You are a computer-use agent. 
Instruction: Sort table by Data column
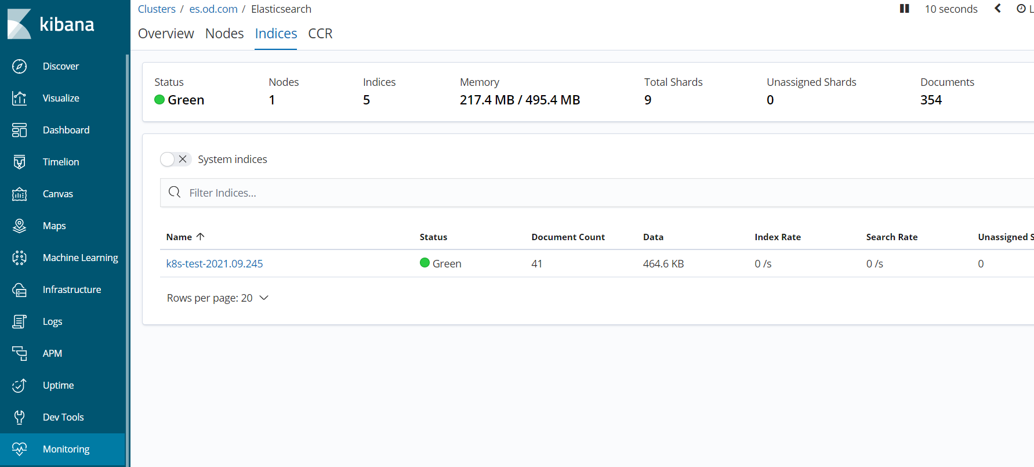[x=653, y=237]
